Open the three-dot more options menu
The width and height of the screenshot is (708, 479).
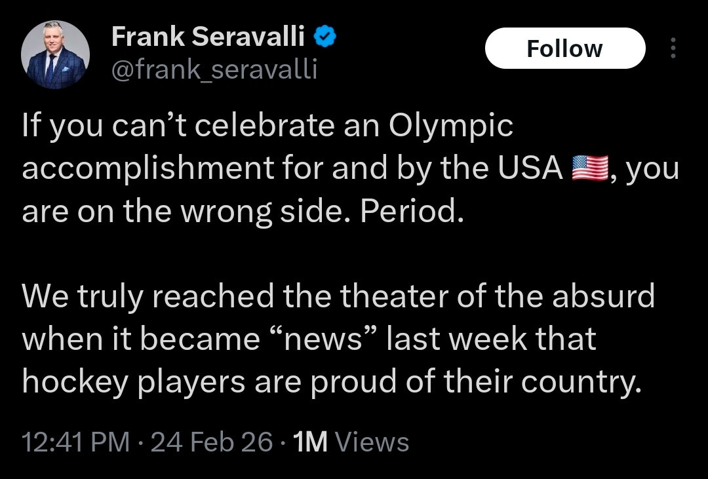[x=673, y=48]
